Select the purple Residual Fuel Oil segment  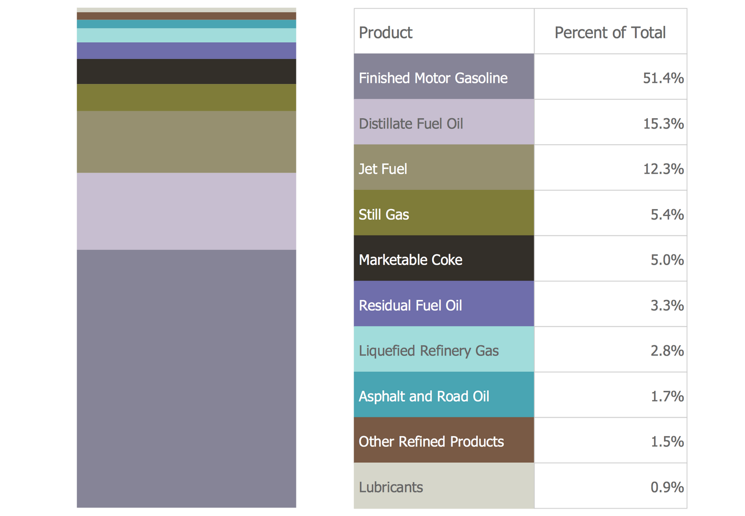click(x=186, y=51)
